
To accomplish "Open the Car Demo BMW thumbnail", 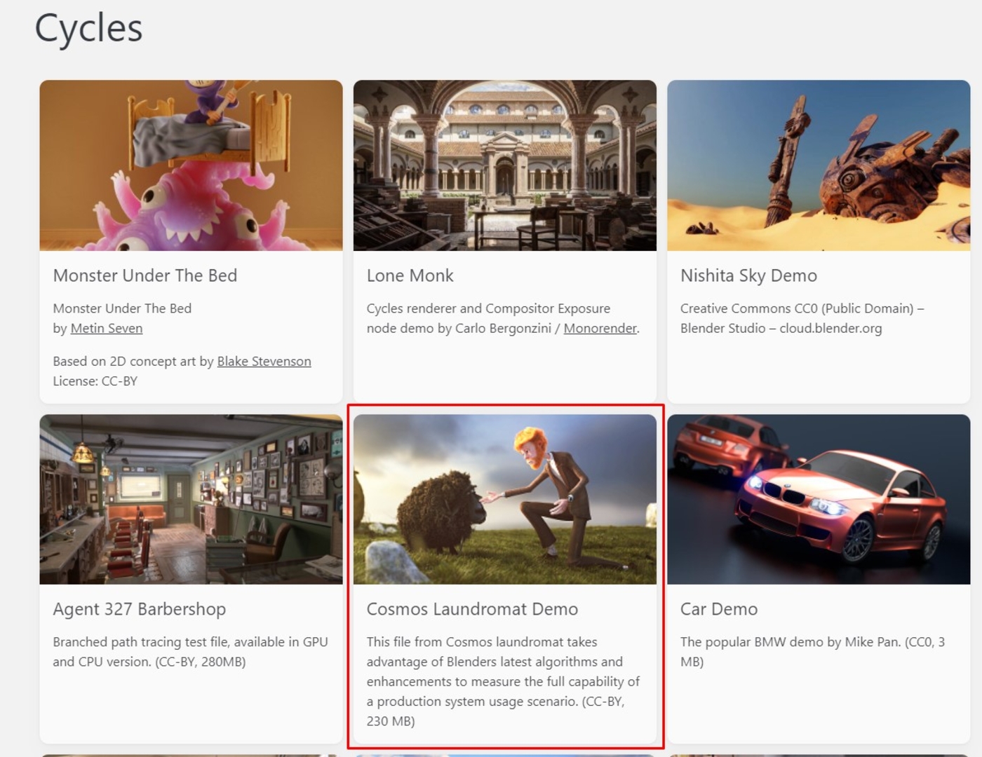I will click(x=819, y=499).
